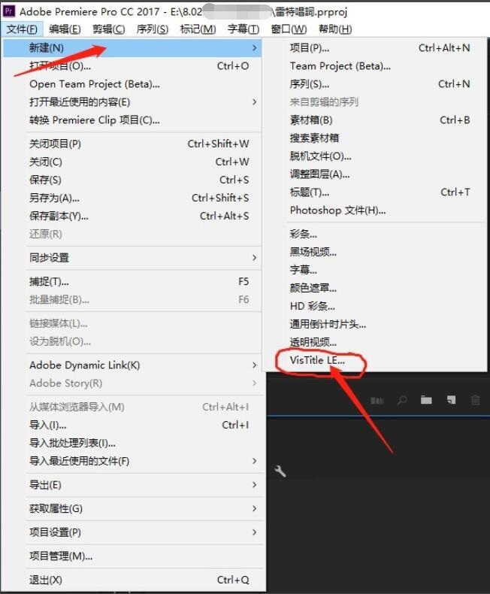Select 通用倒计时片头... in submenu
The image size is (490, 594).
point(375,324)
